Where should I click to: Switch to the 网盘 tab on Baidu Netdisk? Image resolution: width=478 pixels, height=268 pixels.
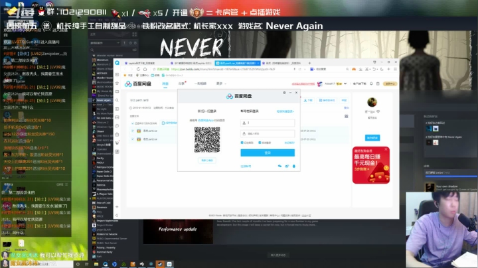165,84
